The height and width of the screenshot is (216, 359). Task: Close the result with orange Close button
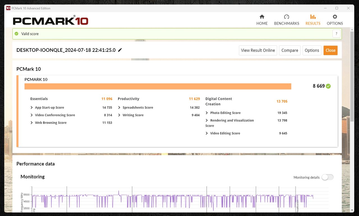click(330, 50)
